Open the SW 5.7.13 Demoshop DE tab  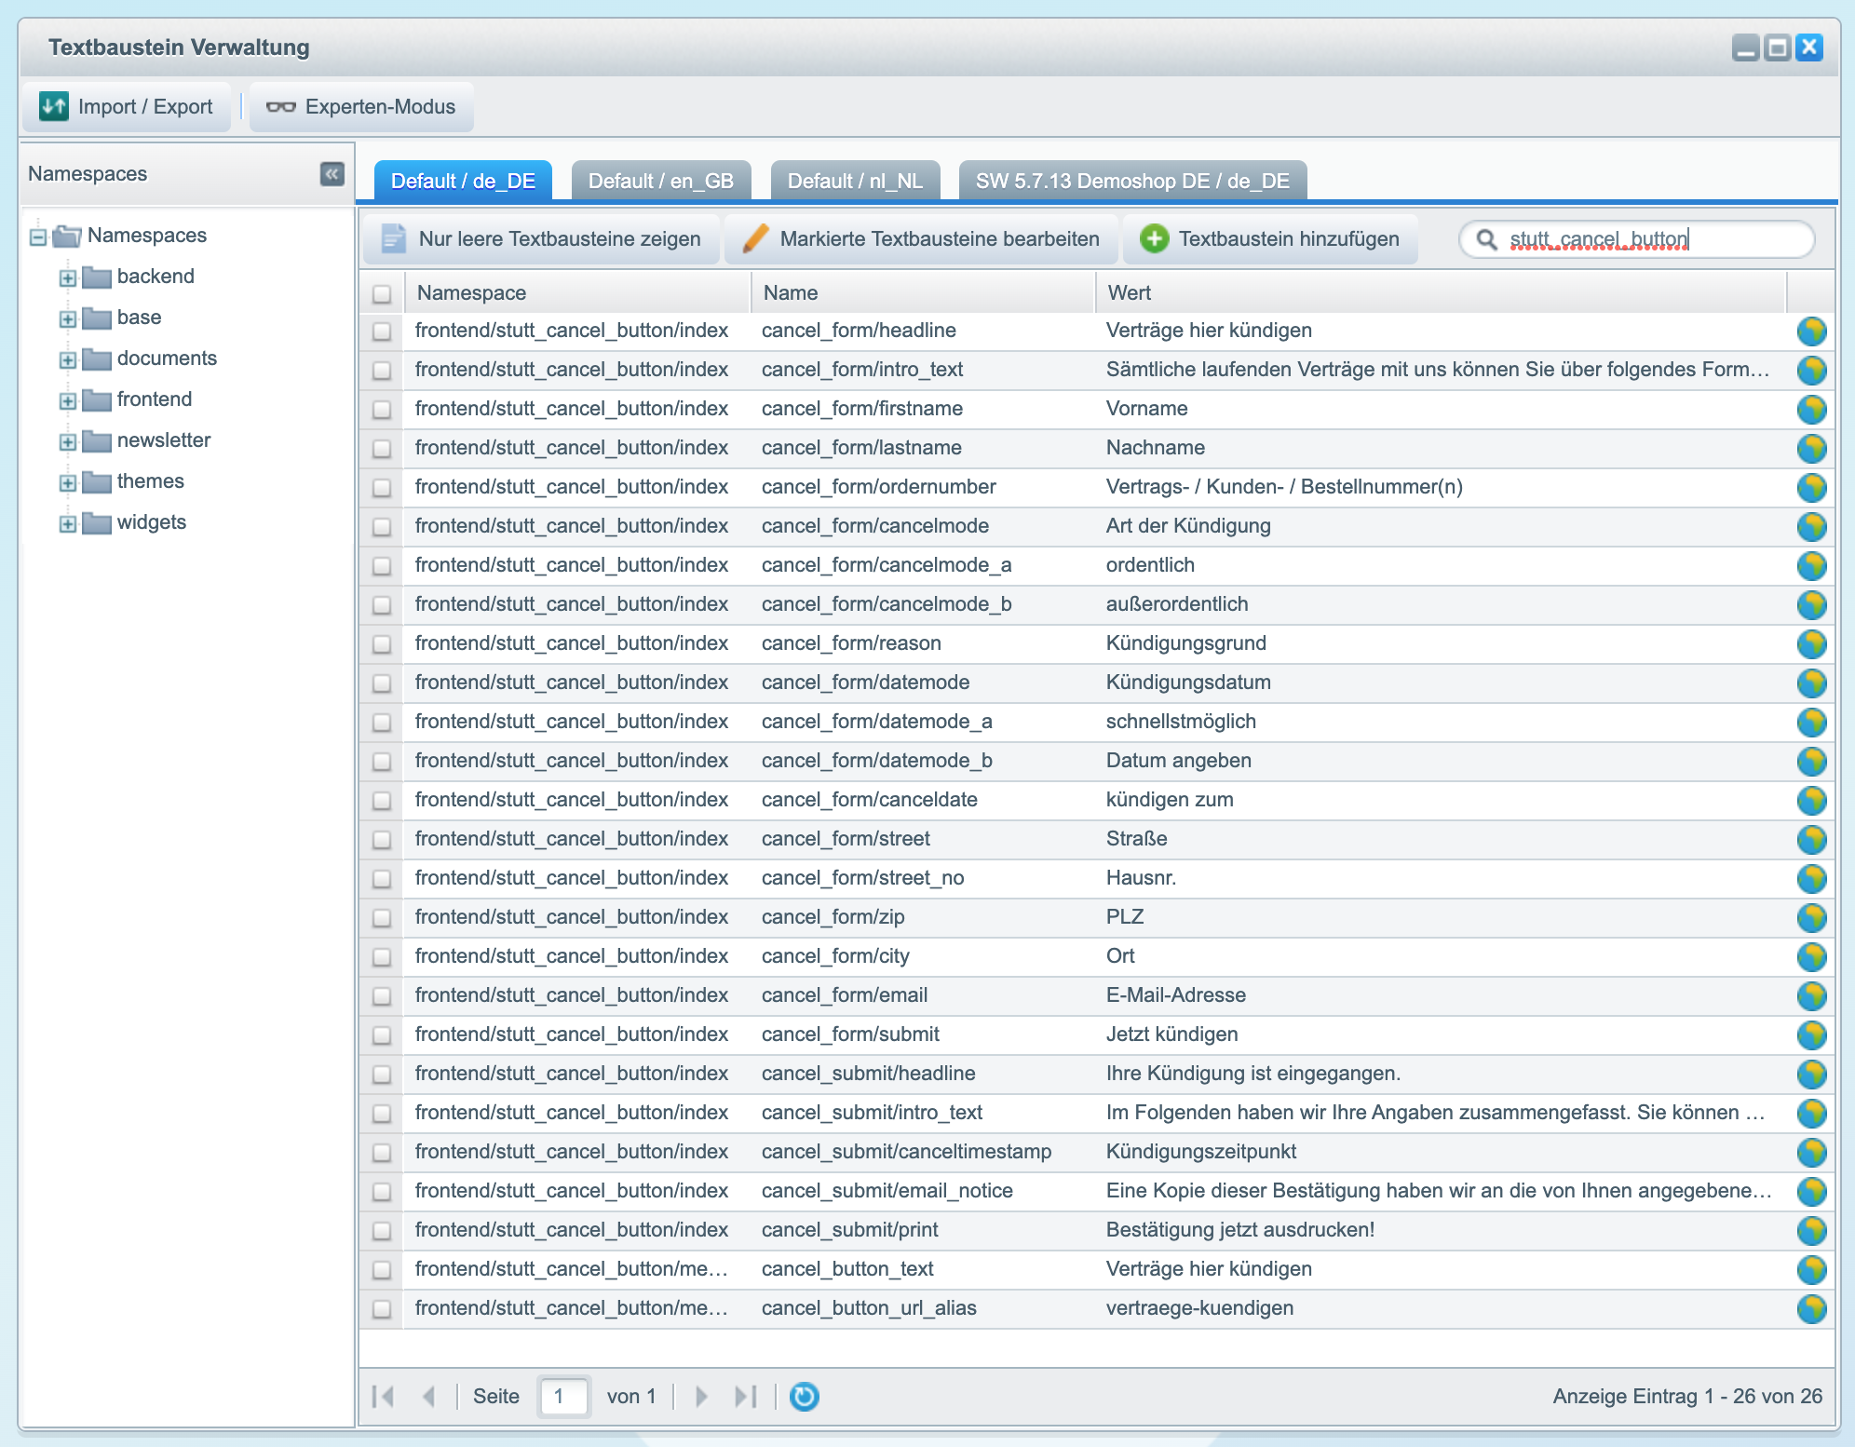pos(1132,181)
